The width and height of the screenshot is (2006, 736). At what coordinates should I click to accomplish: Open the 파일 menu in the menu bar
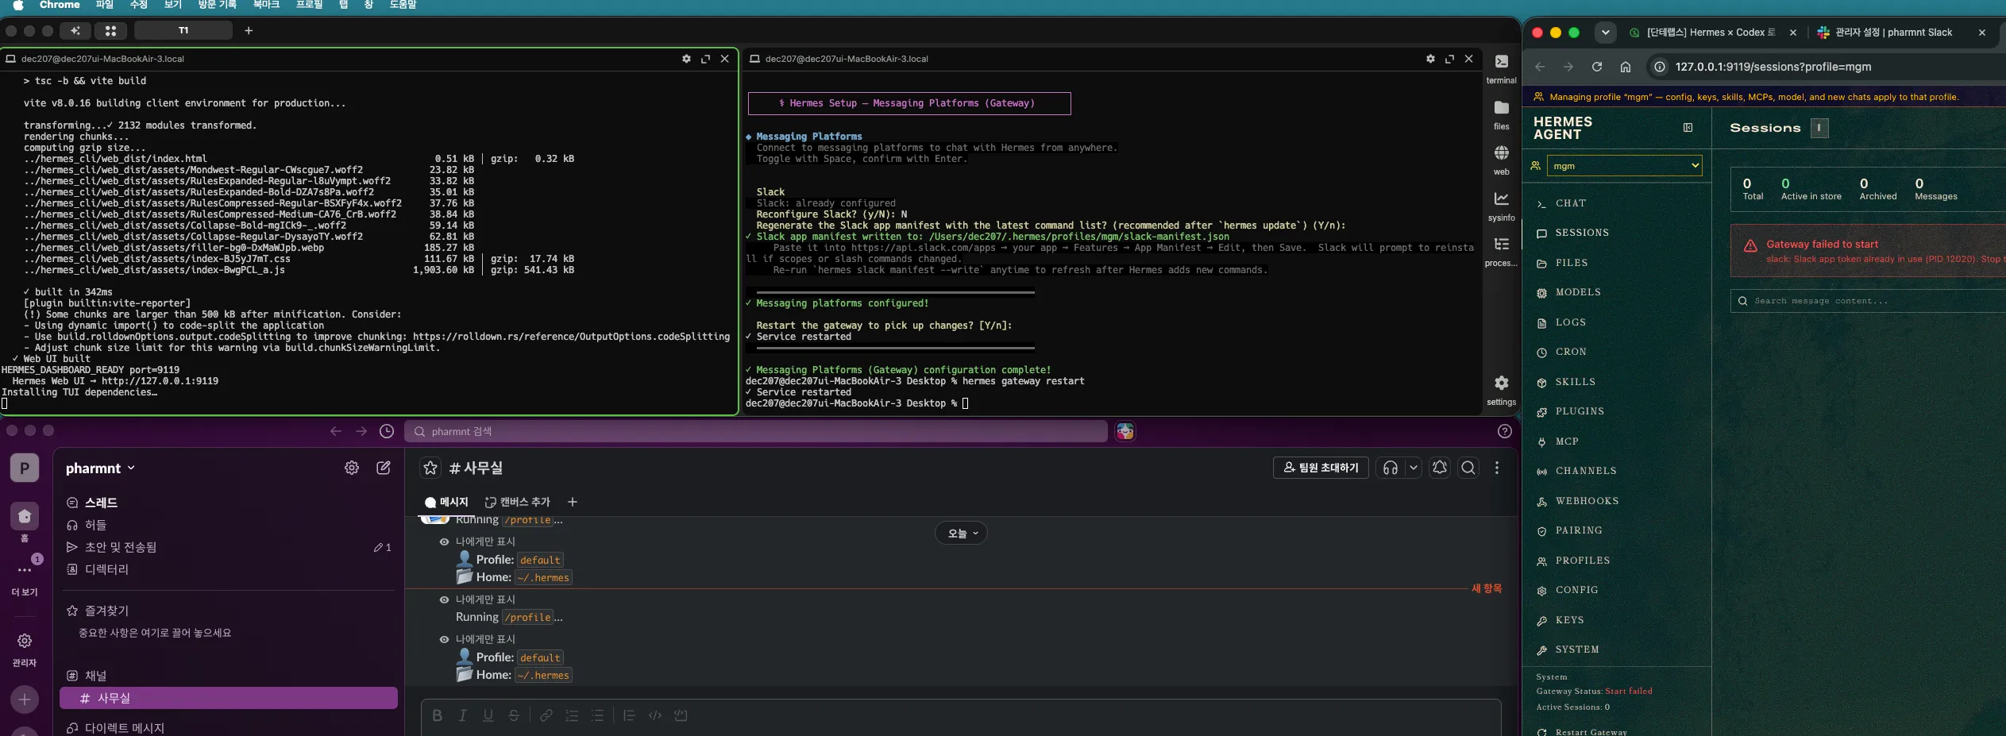tap(104, 5)
